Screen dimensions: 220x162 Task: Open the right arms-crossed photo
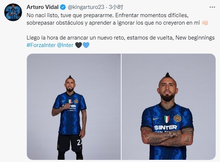(x=168, y=107)
